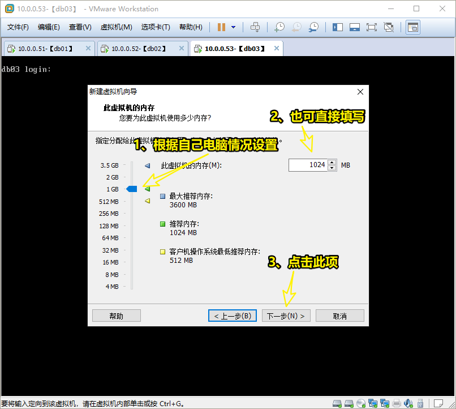456x409 pixels.
Task: Enter full screen mode from toolbar
Action: point(371,27)
